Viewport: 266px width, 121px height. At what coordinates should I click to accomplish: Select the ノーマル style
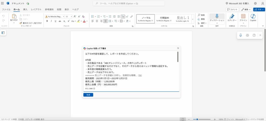click(145, 19)
